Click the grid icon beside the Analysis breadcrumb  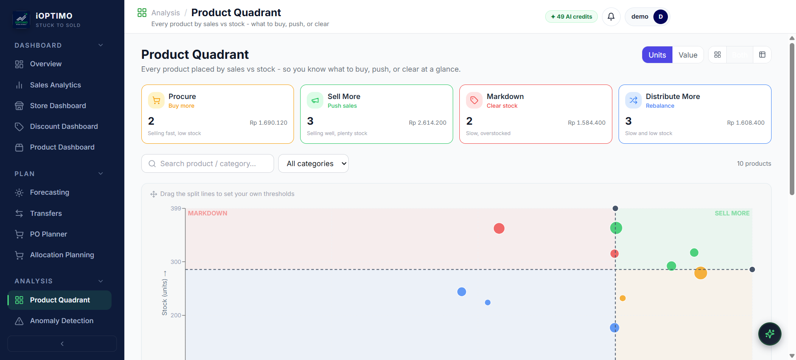(x=142, y=12)
